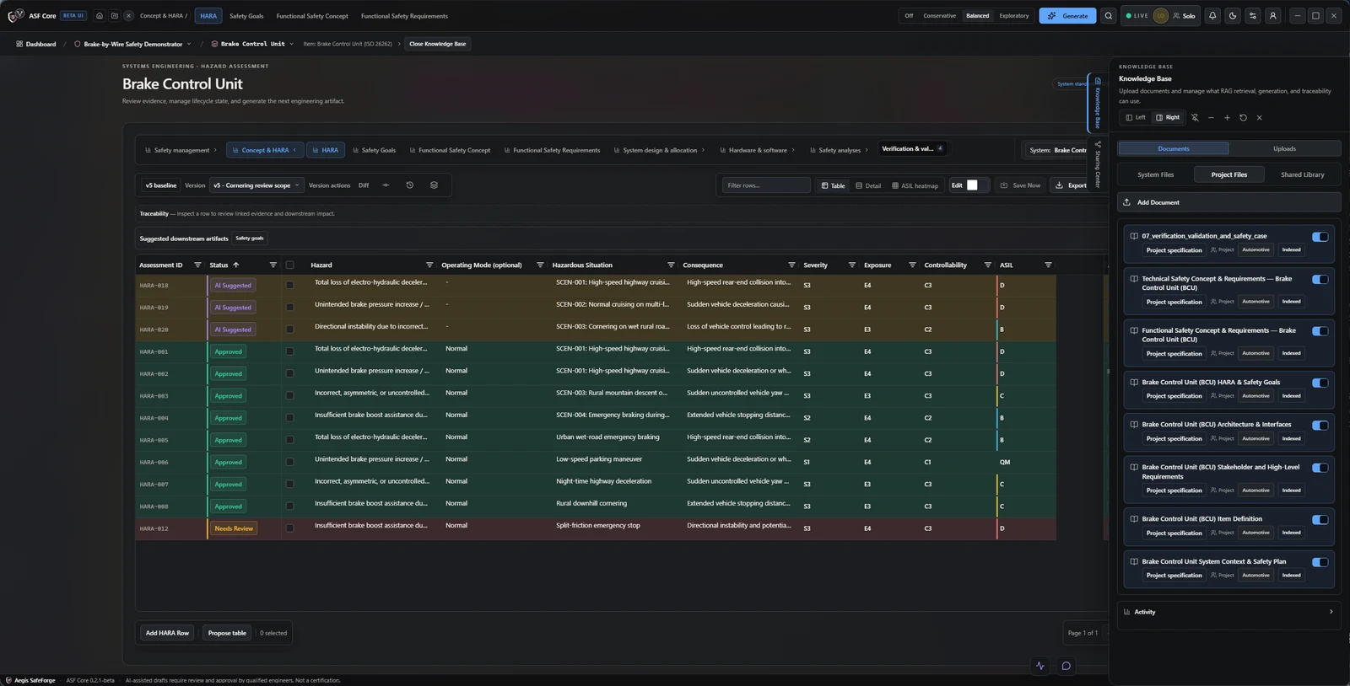Toggle 07_verification_validation_and_safety_case document switch
Image resolution: width=1350 pixels, height=686 pixels.
(1320, 237)
